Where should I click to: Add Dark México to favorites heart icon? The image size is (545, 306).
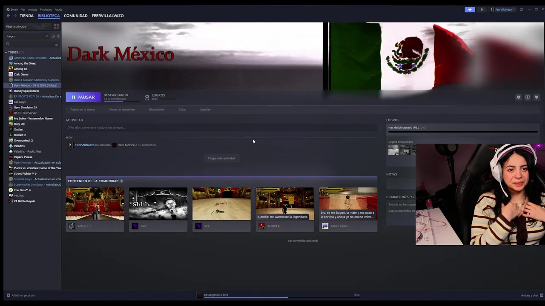click(536, 97)
